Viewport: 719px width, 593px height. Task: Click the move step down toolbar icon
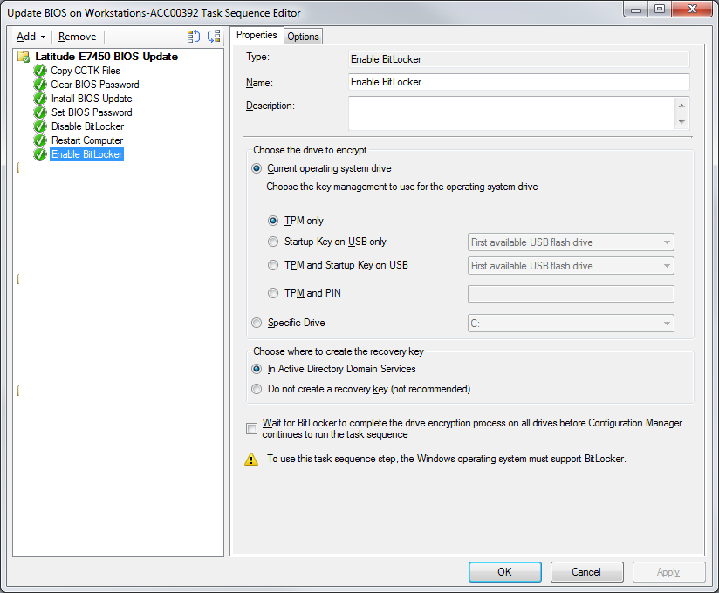(212, 37)
